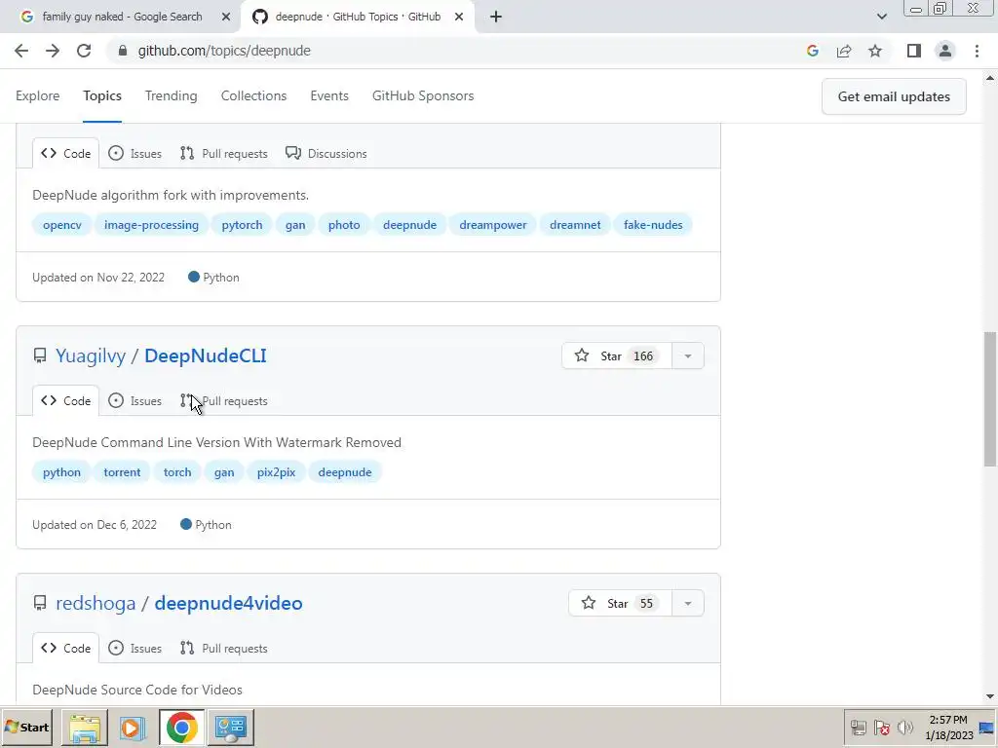Click the Yuagilvy owner link
The width and height of the screenshot is (998, 748).
pyautogui.click(x=91, y=356)
